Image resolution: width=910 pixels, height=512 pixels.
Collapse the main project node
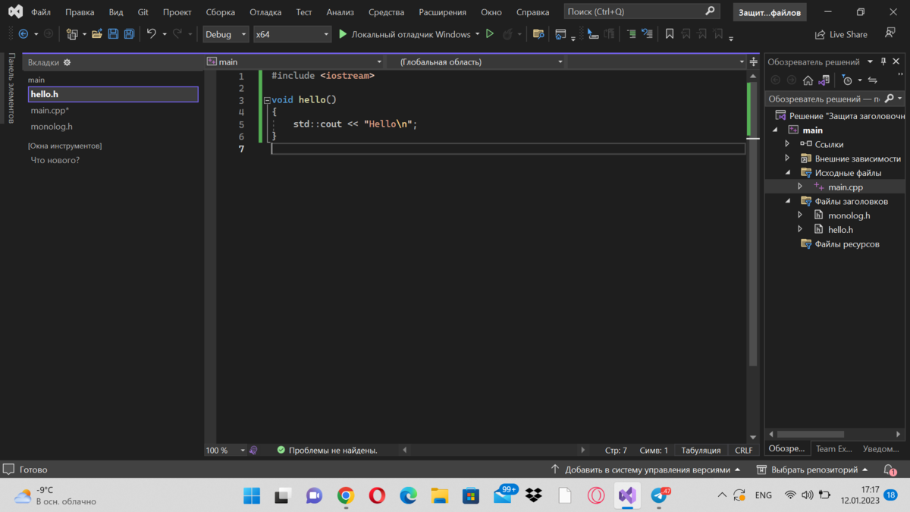pyautogui.click(x=775, y=130)
